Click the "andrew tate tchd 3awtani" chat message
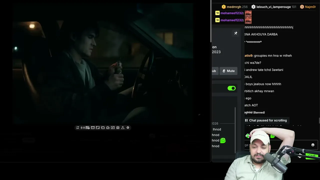The image size is (320, 180). pyautogui.click(x=264, y=70)
